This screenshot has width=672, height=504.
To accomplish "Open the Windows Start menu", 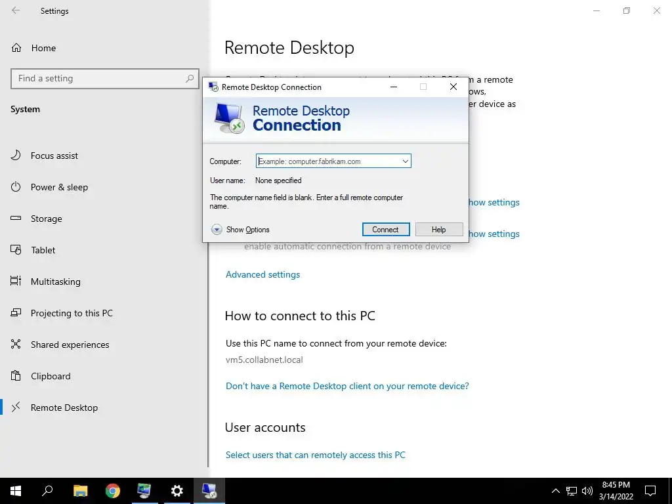I will click(16, 491).
